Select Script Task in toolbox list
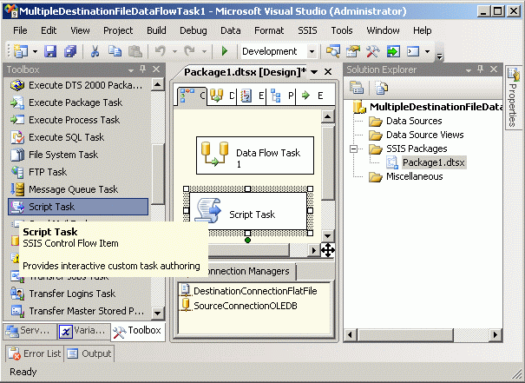This screenshot has height=383, width=525. click(x=78, y=207)
